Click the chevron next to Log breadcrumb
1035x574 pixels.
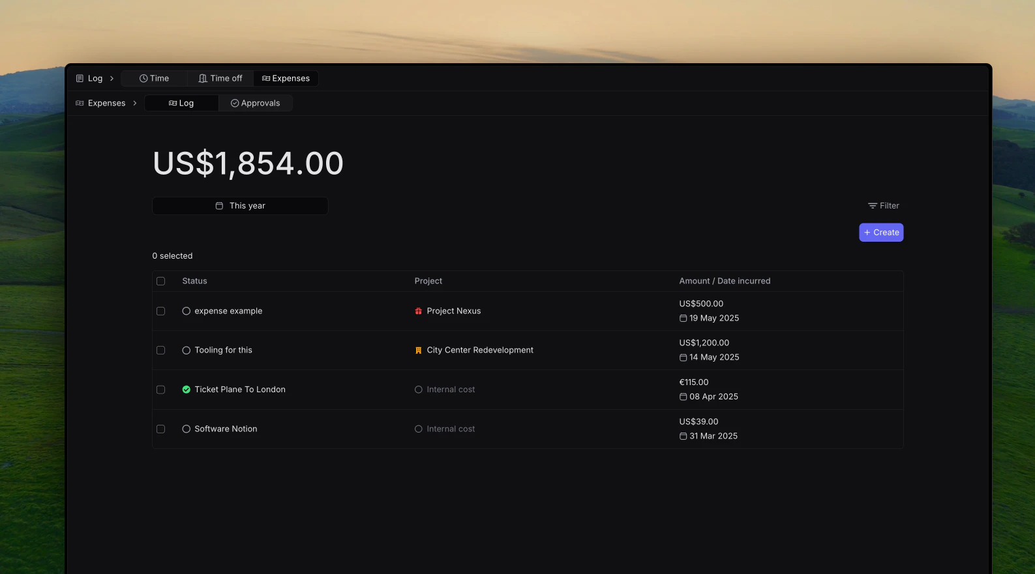[112, 78]
